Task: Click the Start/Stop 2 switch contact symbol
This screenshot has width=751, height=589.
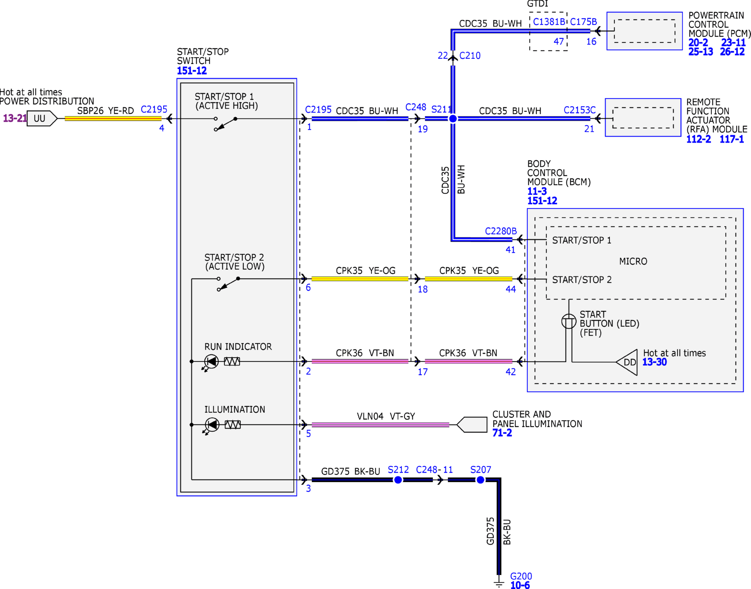Action: tap(228, 284)
